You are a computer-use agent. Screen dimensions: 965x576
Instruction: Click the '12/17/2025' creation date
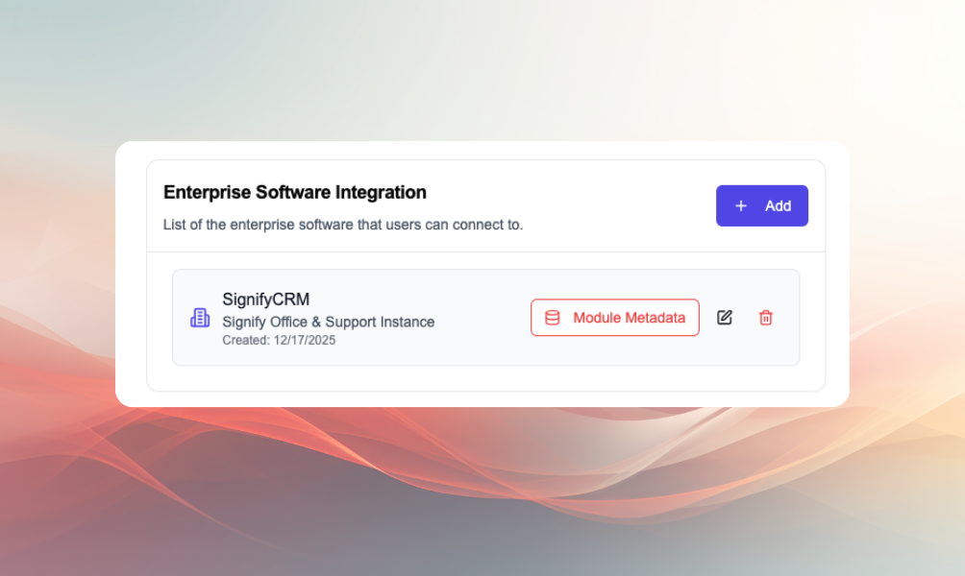point(305,340)
